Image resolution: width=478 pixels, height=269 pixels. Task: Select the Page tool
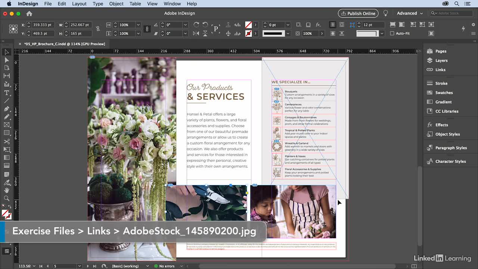click(x=7, y=68)
